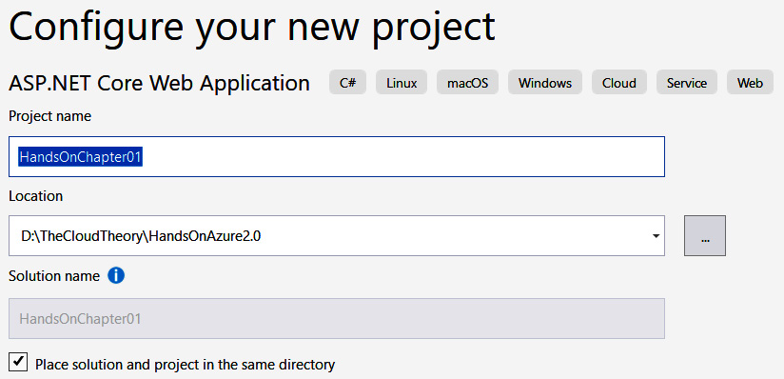Viewport: 784px width, 379px height.
Task: Select the Linux platform tag
Action: pos(402,82)
